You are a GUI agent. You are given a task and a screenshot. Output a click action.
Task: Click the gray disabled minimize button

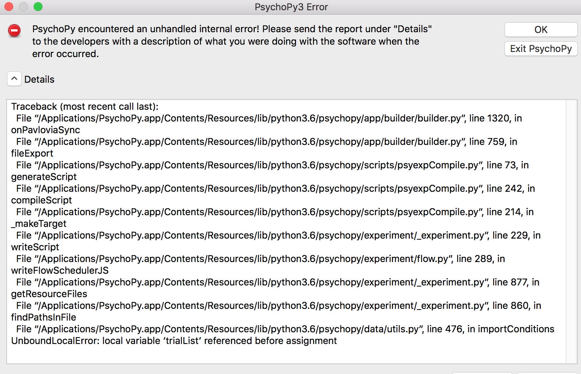(x=23, y=7)
